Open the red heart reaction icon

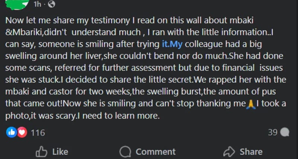click(x=22, y=132)
